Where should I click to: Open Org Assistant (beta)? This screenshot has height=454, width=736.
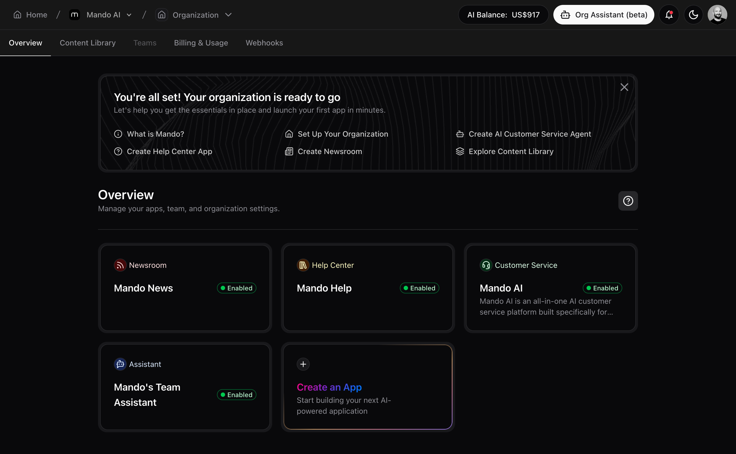click(x=603, y=15)
